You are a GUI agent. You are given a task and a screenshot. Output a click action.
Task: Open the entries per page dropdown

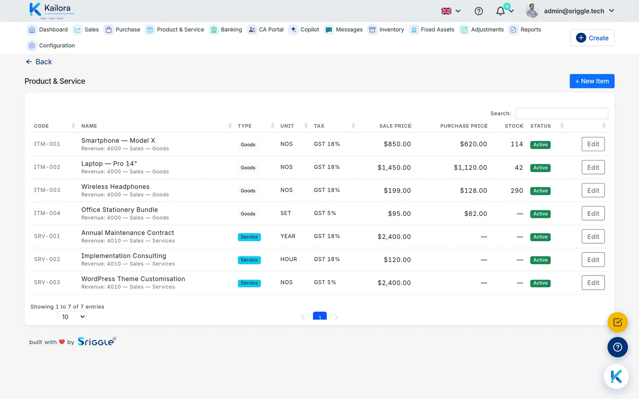point(72,317)
